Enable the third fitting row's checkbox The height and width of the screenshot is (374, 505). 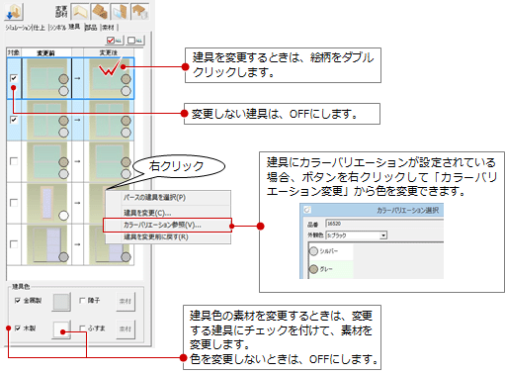pos(14,161)
